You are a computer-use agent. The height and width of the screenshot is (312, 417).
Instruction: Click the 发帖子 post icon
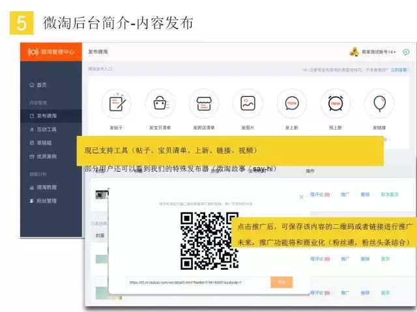[117, 103]
